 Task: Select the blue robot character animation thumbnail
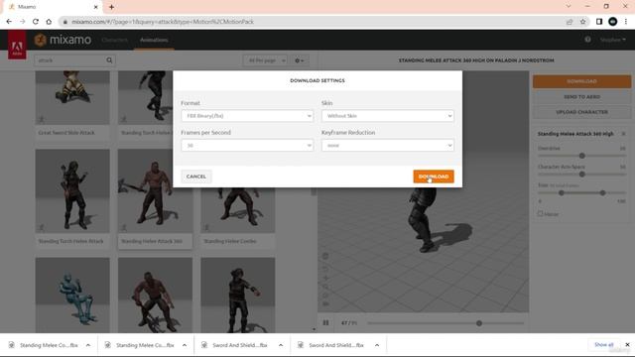(x=72, y=295)
